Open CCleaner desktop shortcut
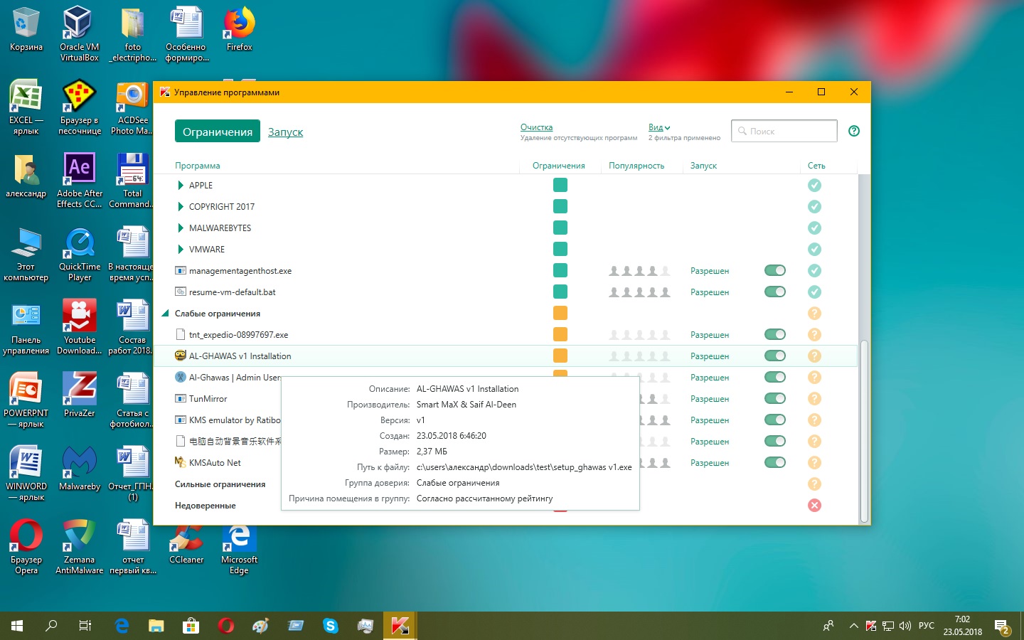1024x640 pixels. pos(186,544)
